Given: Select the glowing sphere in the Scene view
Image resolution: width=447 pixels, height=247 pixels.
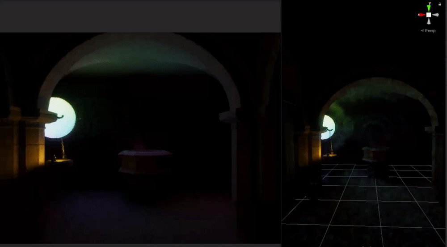Looking at the screenshot, I should [x=329, y=127].
